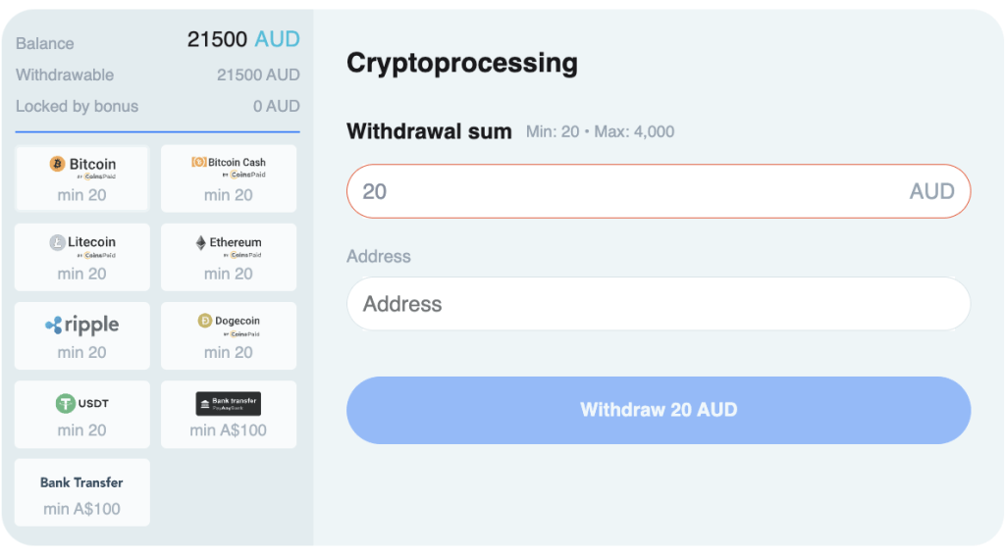
Task: Click the Withdraw 20 AUD button
Action: pyautogui.click(x=658, y=410)
